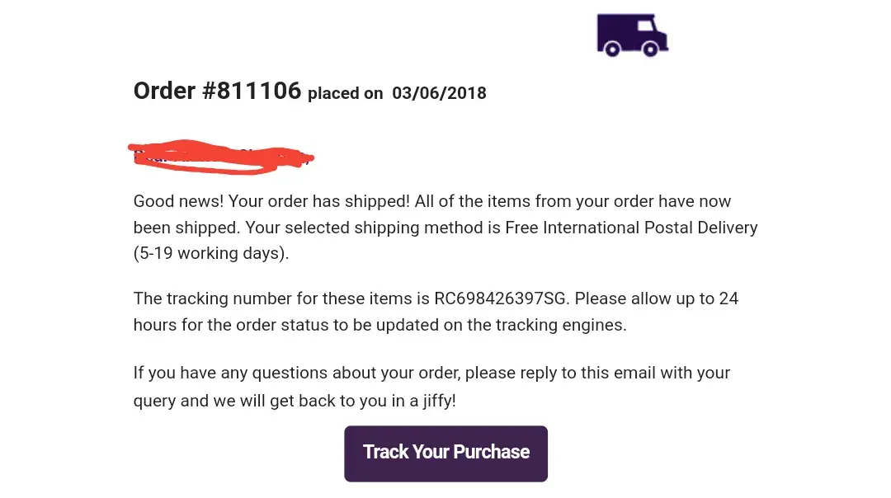Click the purple delivery truck icon
The width and height of the screenshot is (891, 498).
632,35
